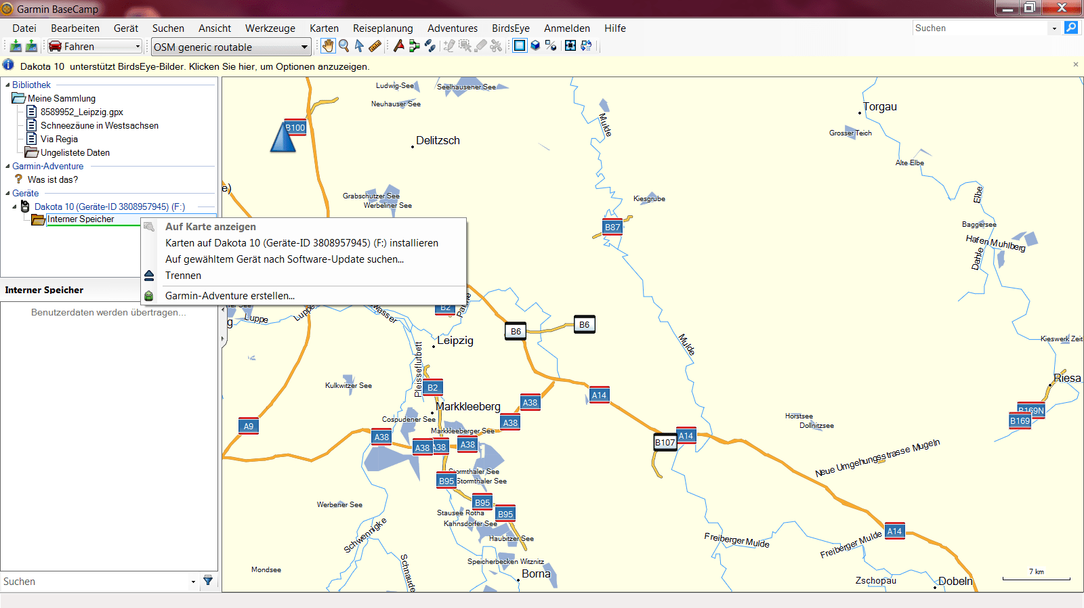The height and width of the screenshot is (608, 1084).
Task: Select 'Meine Sammlung' folder
Action: 62,98
